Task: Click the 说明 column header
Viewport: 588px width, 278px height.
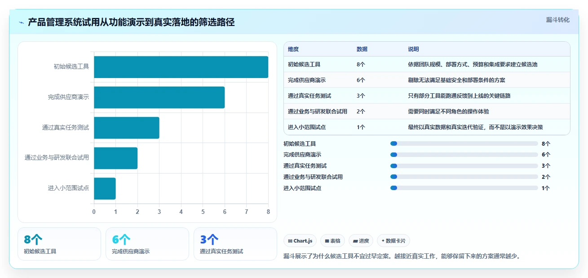Action: pyautogui.click(x=413, y=49)
